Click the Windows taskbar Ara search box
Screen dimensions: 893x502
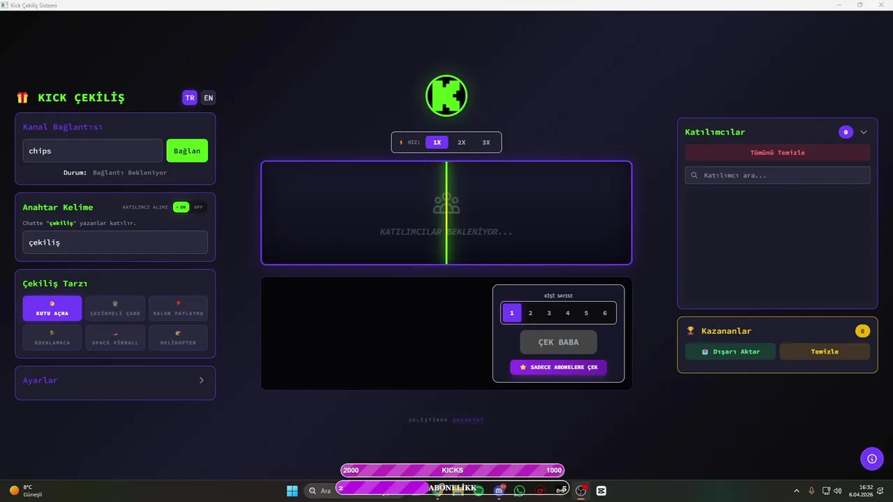(x=354, y=491)
